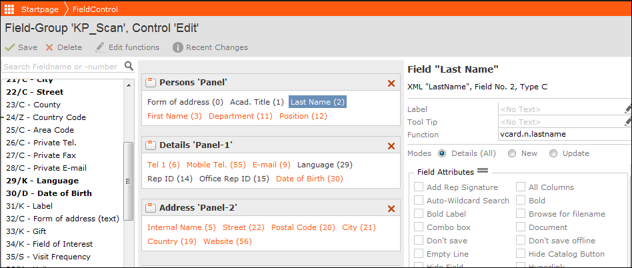Tick the Hide Catalog Button checkbox

(x=521, y=254)
